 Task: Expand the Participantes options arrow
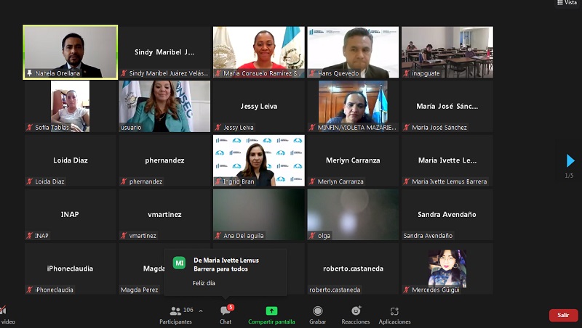click(x=201, y=311)
